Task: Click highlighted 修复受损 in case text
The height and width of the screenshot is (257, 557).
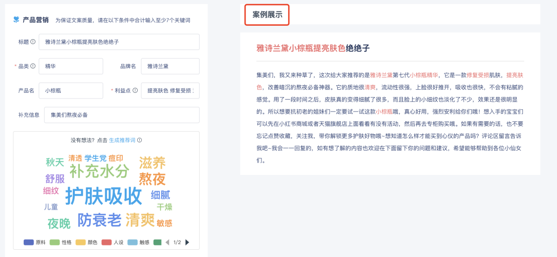Action: click(478, 75)
